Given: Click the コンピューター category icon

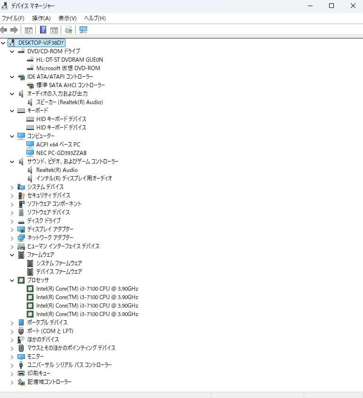Looking at the screenshot, I should point(21,136).
